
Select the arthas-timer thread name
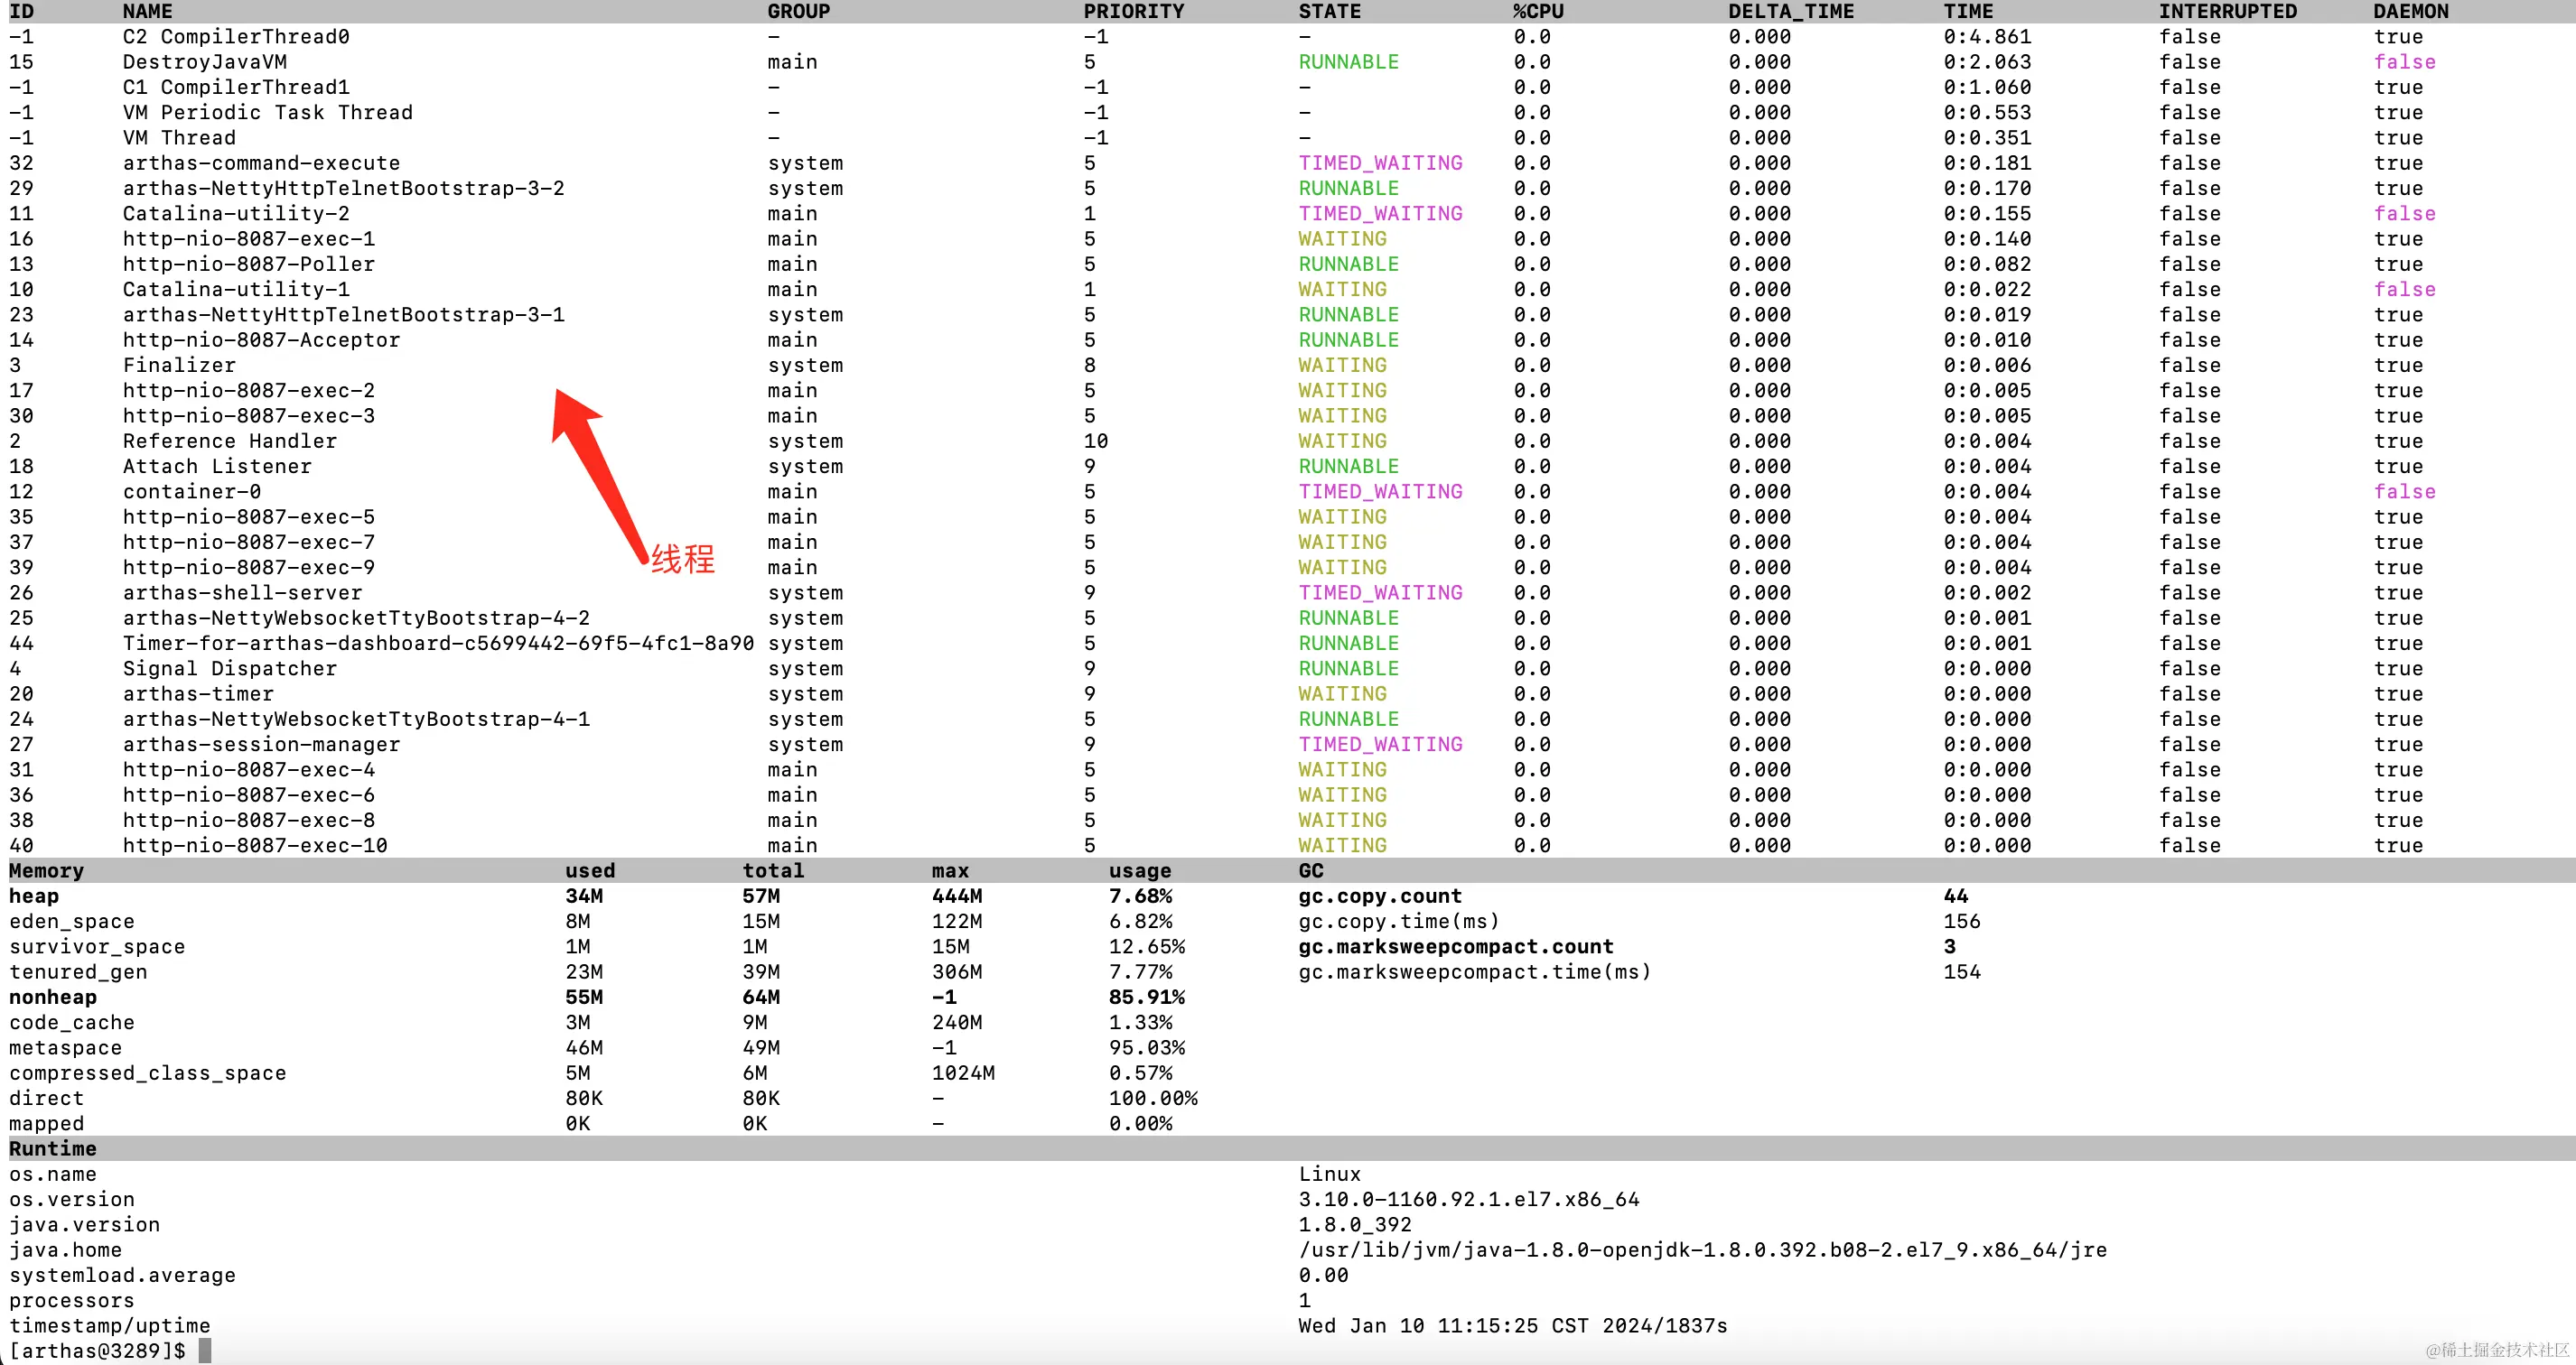pyautogui.click(x=198, y=694)
